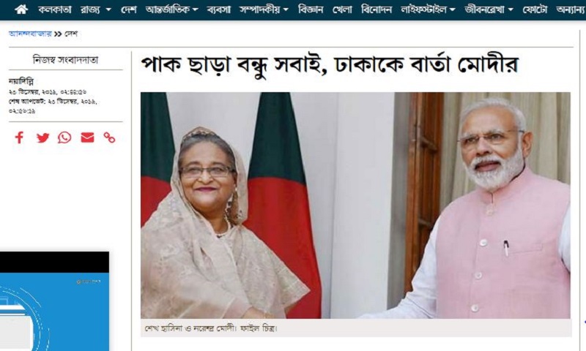
Task: Open the বিনোদন section
Action: (x=377, y=10)
